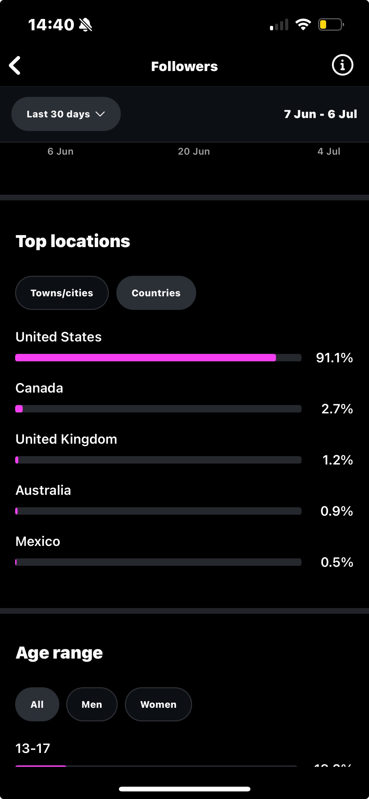Tap the Mexico location bar

158,562
